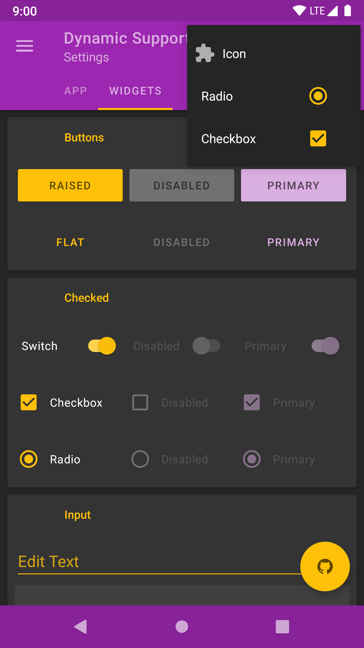Tap the yellow radio icon next to Radio menu entry
The height and width of the screenshot is (648, 364).
tap(317, 96)
